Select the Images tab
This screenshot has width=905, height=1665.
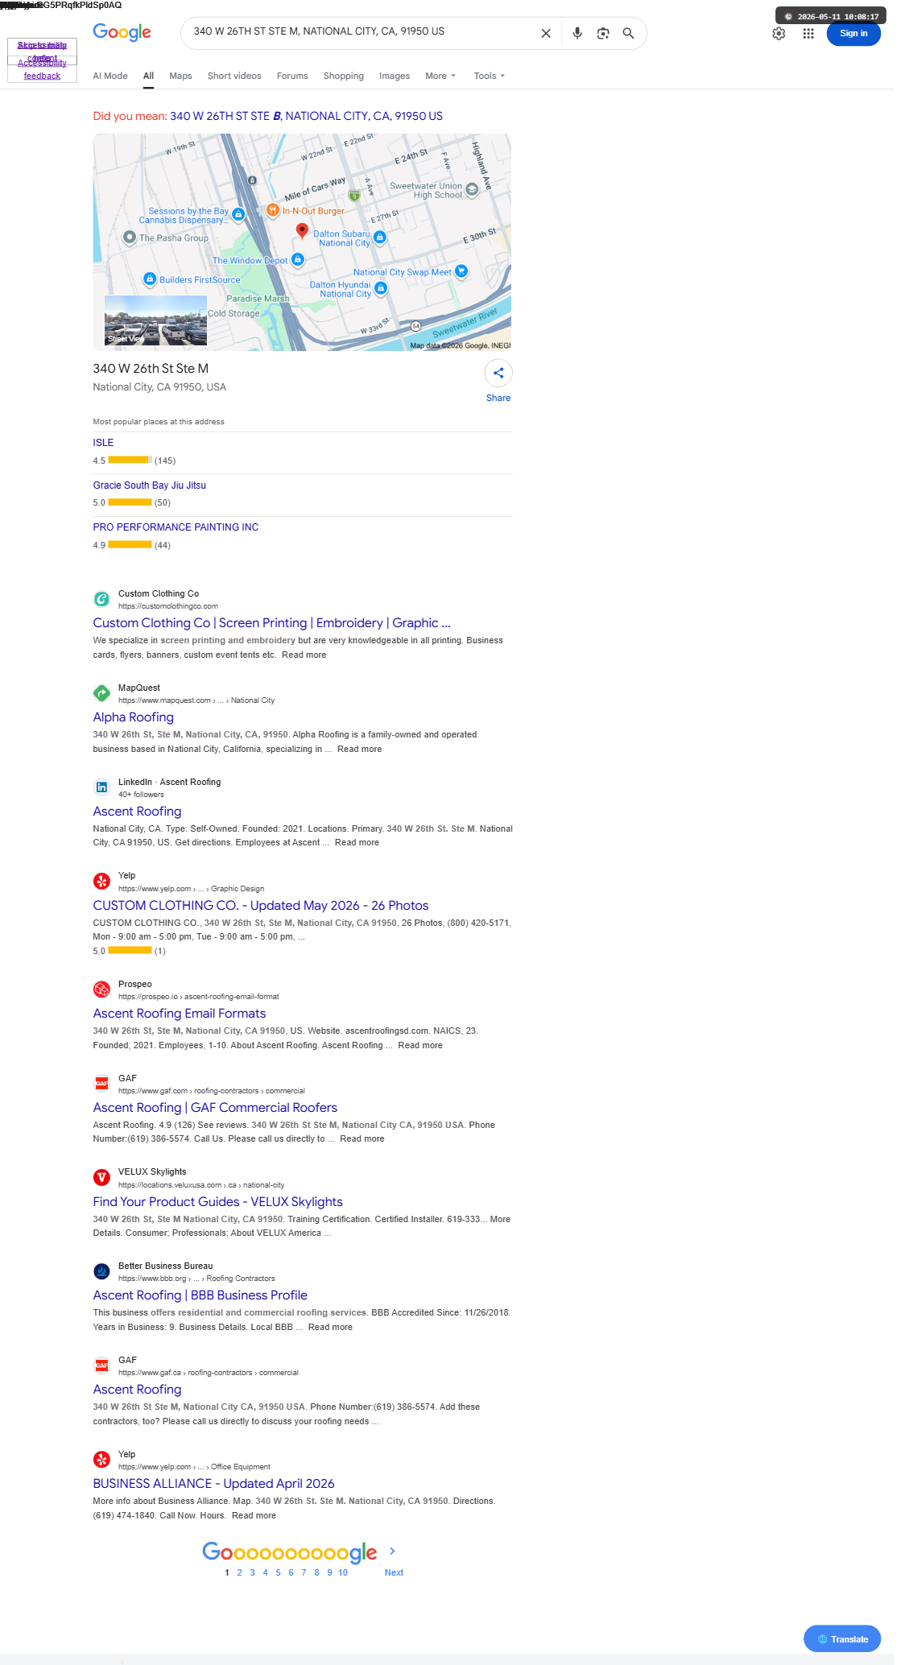click(395, 76)
